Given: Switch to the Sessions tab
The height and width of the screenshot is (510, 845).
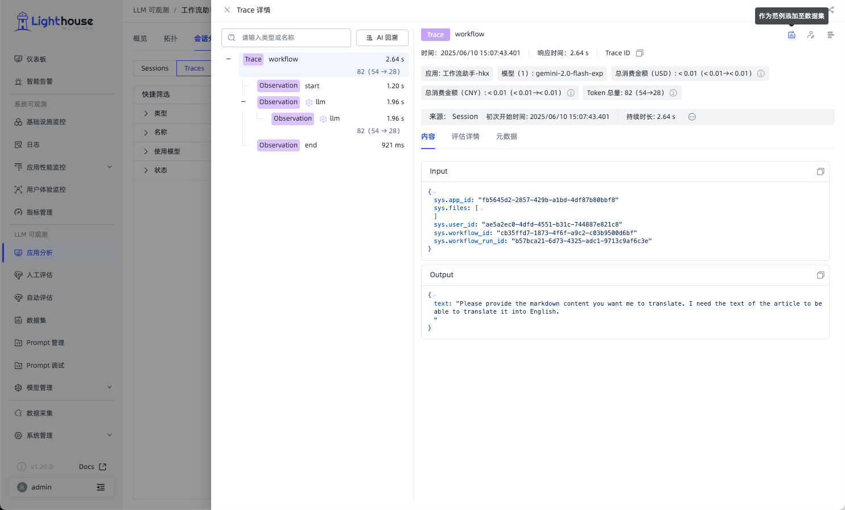Looking at the screenshot, I should point(155,68).
